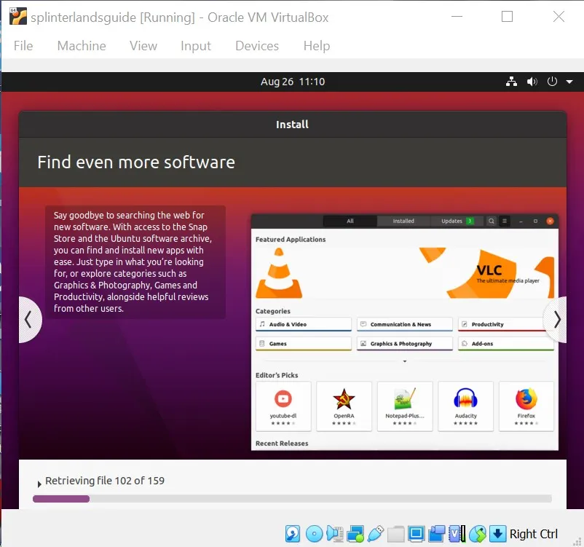Click the mouse integration status icon

tap(478, 534)
